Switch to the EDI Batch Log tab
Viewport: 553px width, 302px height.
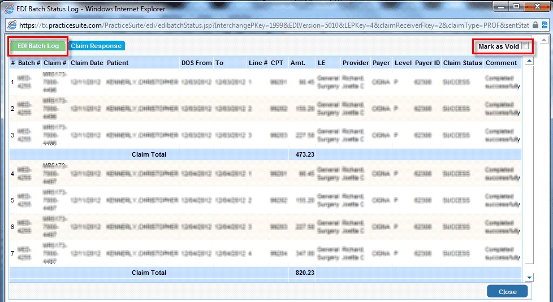(x=38, y=46)
